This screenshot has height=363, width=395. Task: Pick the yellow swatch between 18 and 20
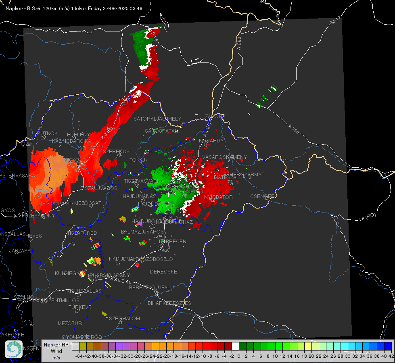click(x=308, y=346)
